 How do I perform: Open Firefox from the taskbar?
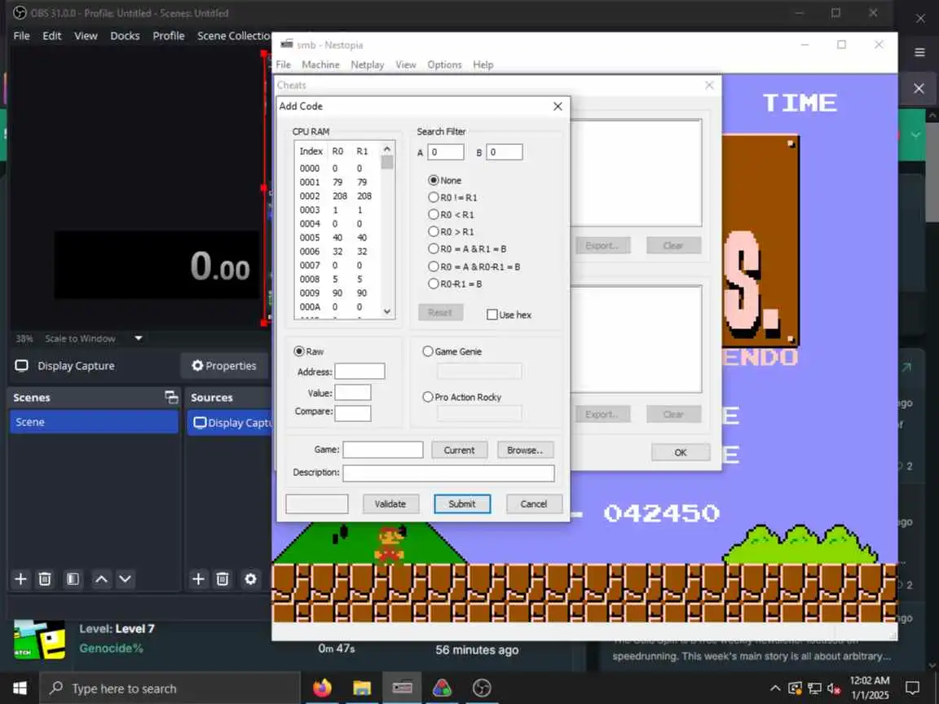pos(322,688)
